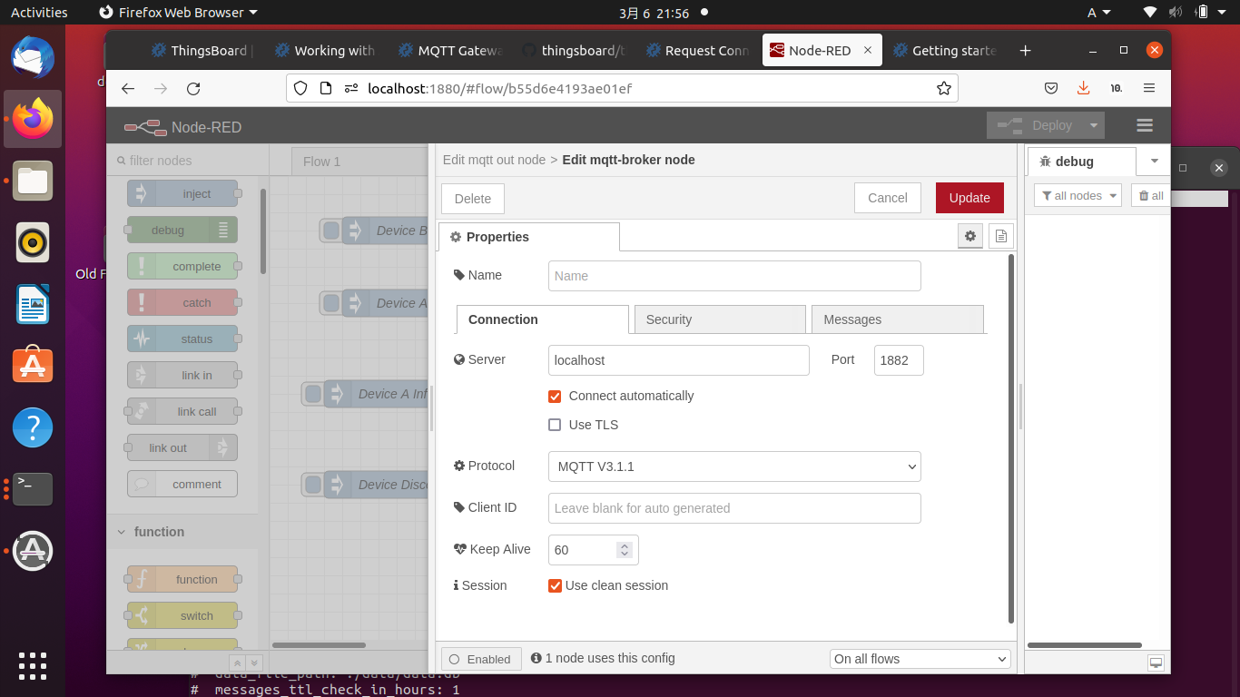
Task: Disable the Connect automatically checkbox
Action: pos(555,397)
